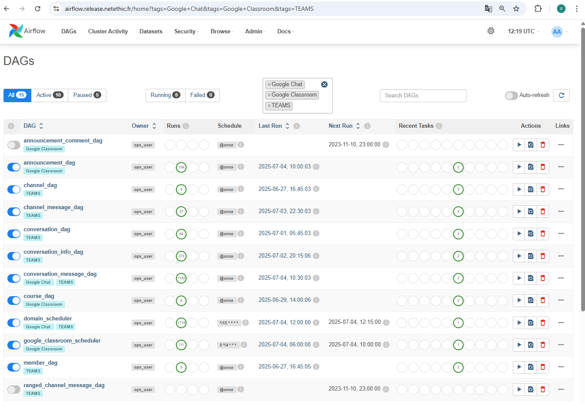Click the refresh DAGs list icon

tap(561, 95)
